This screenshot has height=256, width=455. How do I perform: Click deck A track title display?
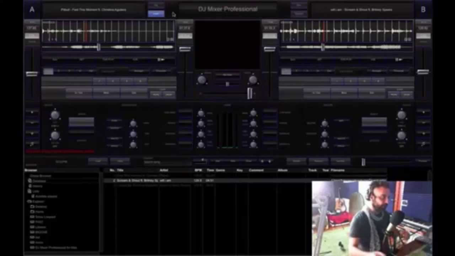point(93,10)
